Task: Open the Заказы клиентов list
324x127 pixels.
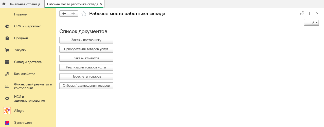Action: click(86, 58)
